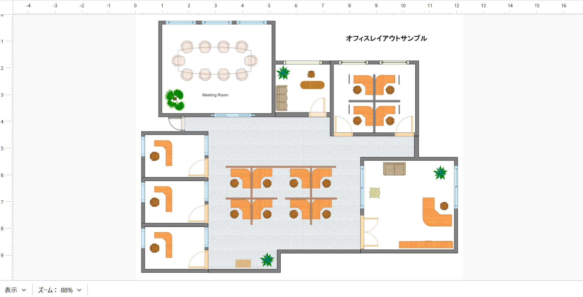583x297 pixels.
Task: Click the long credenza in executive office
Action: [426, 244]
